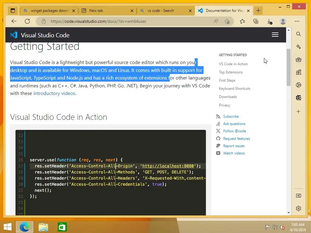
Task: Jump to Top Extensions section
Action: tap(231, 72)
